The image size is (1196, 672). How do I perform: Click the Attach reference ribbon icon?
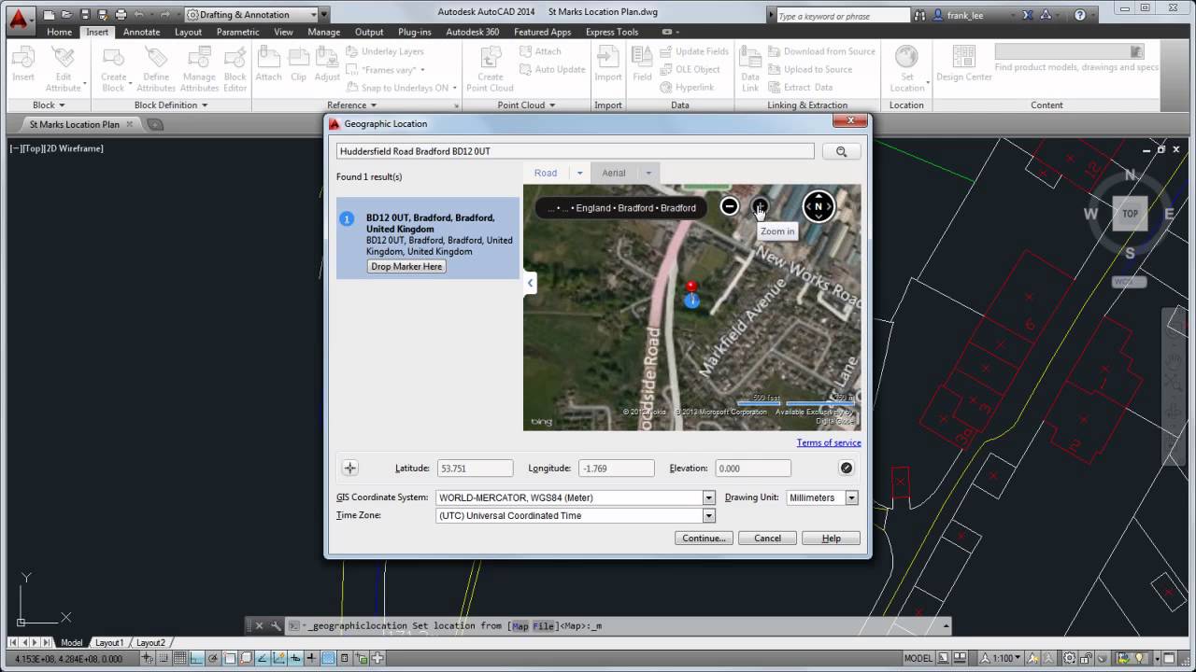click(268, 63)
